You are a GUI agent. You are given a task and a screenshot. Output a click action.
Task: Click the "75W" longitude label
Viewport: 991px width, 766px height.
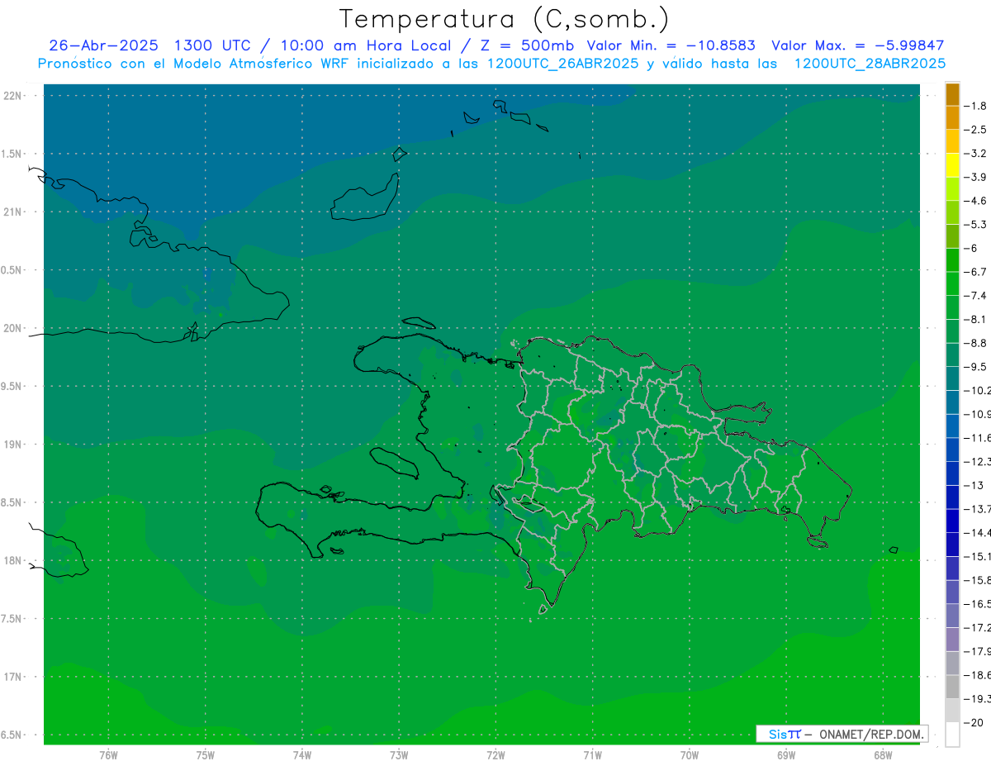pos(205,755)
